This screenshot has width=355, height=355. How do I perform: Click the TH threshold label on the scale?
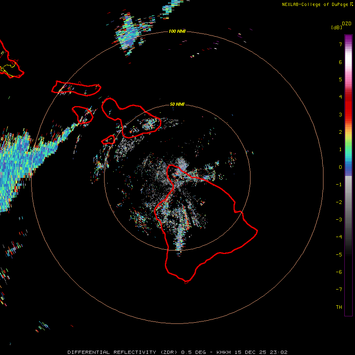(339, 307)
